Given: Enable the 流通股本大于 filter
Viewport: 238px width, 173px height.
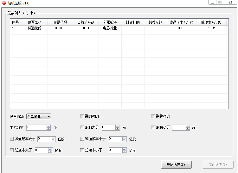Looking at the screenshot, I should coord(12,139).
